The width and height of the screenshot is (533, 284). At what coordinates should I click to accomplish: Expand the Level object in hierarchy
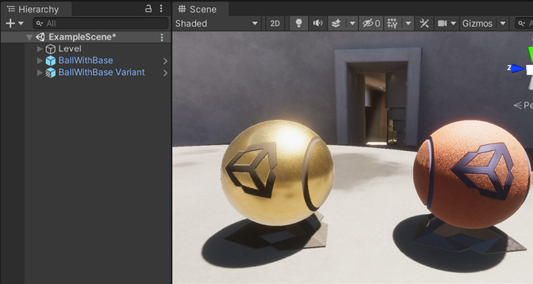[x=39, y=49]
